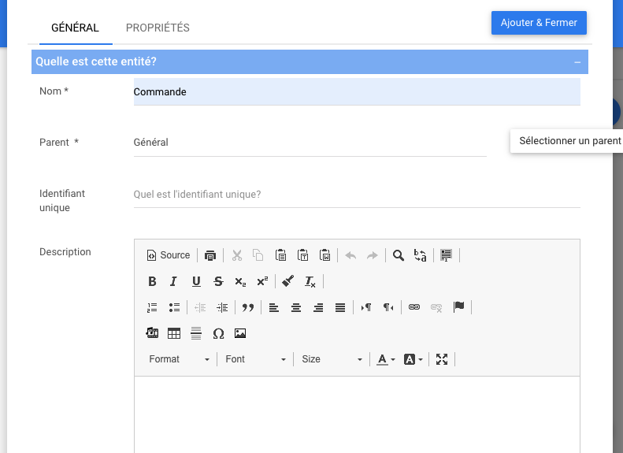Toggle Strikethrough text style
The width and height of the screenshot is (623, 453).
(218, 281)
